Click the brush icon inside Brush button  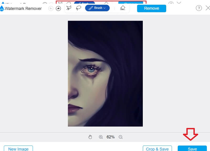click(x=91, y=8)
